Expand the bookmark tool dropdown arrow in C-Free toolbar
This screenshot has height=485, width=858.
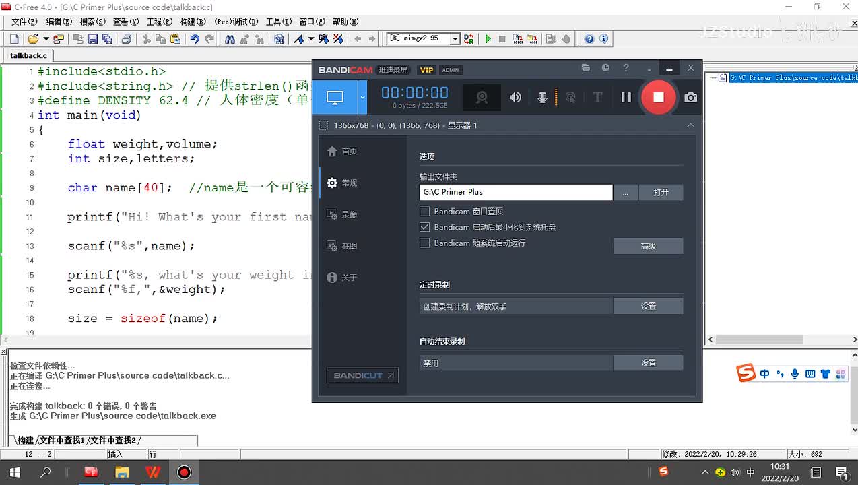click(x=311, y=39)
